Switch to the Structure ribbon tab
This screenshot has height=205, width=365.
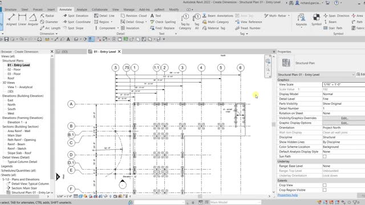click(x=10, y=10)
